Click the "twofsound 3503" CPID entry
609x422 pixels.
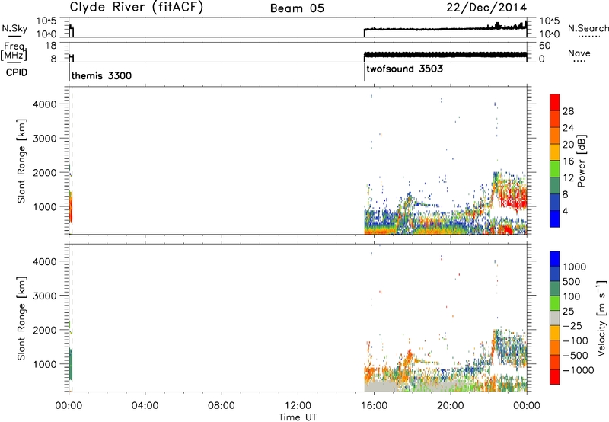coord(404,69)
